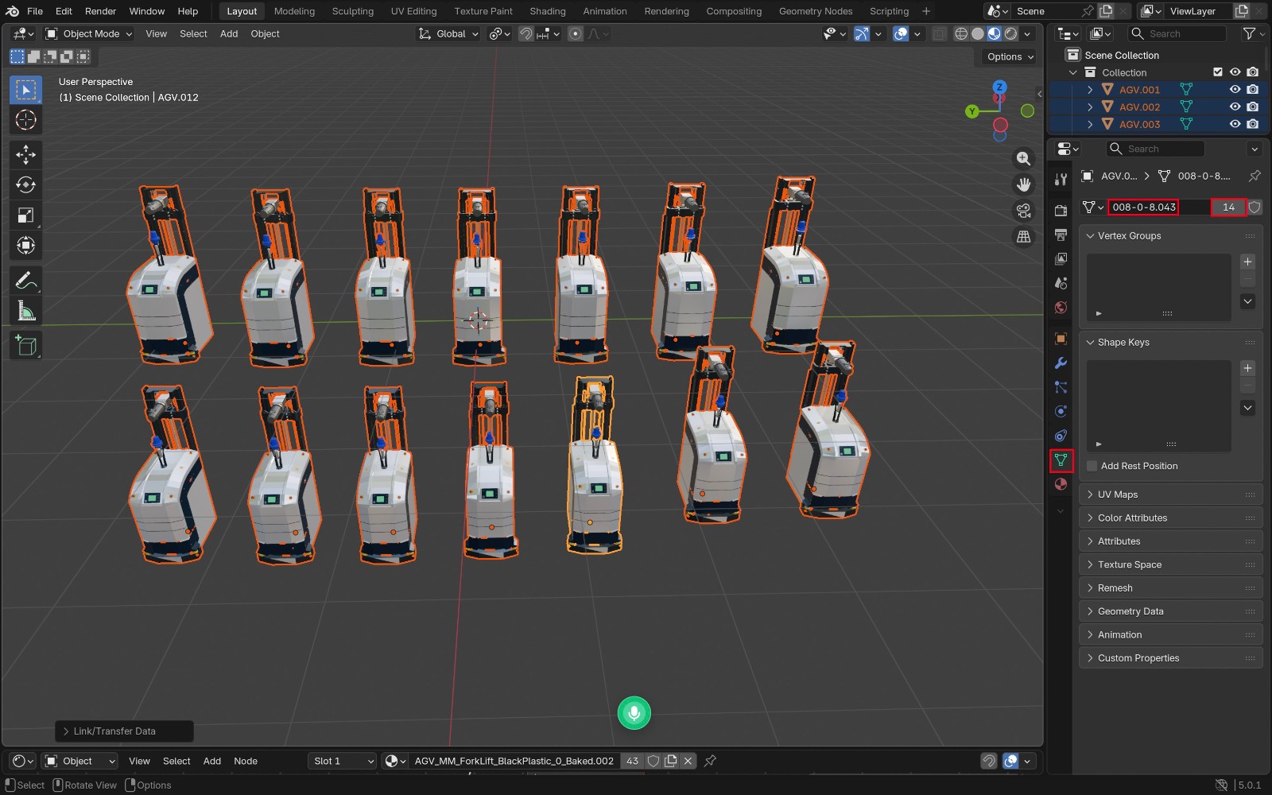Expand the AGV.001 tree item
This screenshot has height=795, width=1272.
point(1090,90)
